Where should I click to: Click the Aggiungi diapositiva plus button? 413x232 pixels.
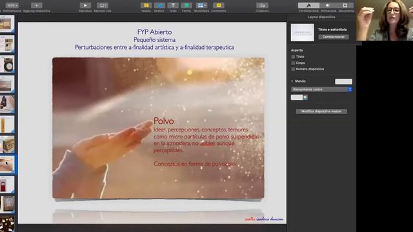(x=36, y=5)
